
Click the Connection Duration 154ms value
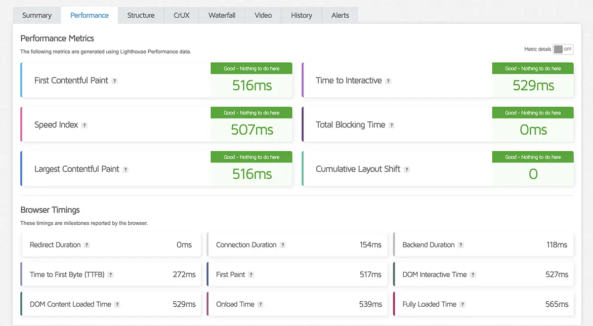371,245
